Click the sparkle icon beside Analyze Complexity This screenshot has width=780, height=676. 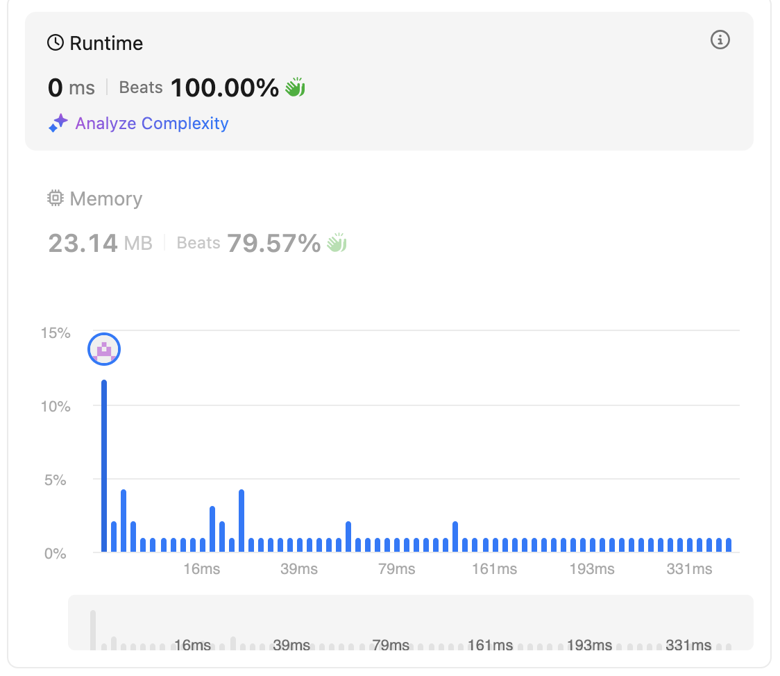click(58, 124)
